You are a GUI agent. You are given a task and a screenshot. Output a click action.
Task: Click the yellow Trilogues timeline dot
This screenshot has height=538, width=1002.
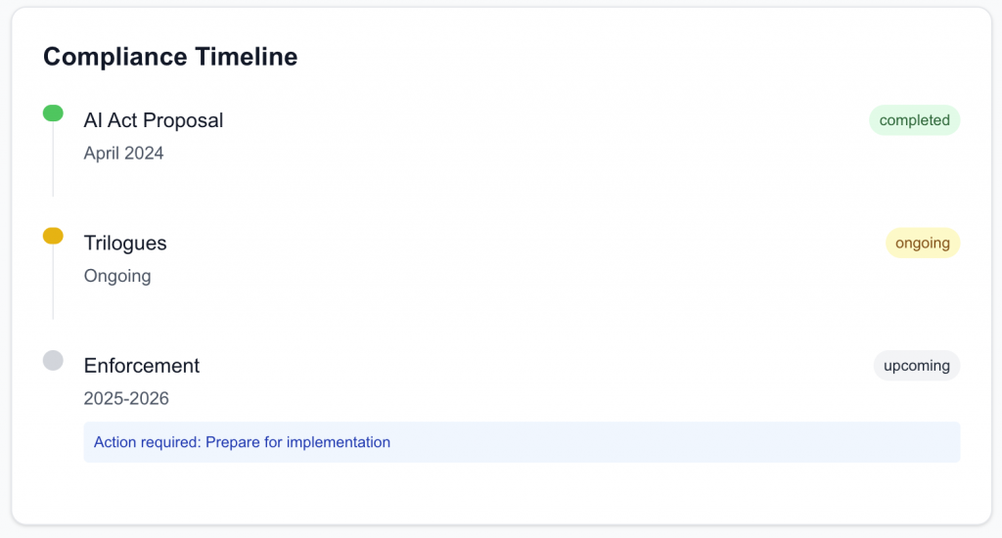click(x=53, y=236)
